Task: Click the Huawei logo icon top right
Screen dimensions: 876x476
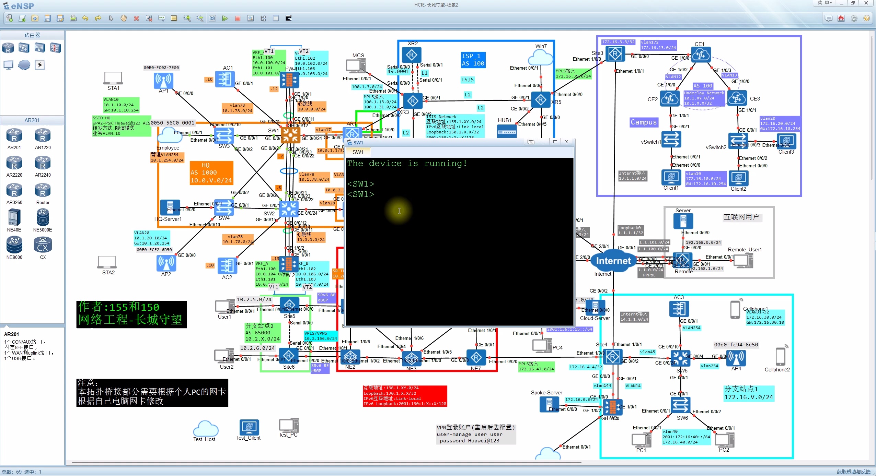Action: pos(841,19)
